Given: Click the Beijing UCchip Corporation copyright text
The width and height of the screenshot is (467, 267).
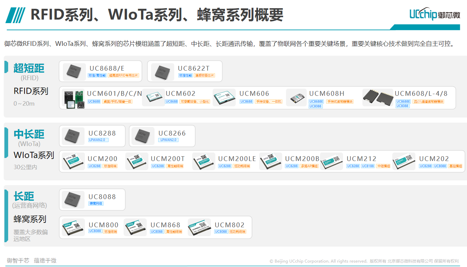Looking at the screenshot, I should (364, 261).
